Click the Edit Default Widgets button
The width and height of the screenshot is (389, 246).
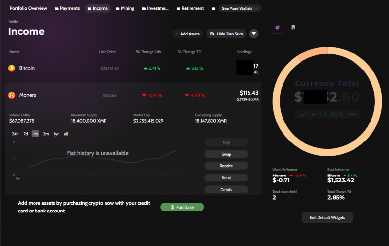tap(327, 217)
